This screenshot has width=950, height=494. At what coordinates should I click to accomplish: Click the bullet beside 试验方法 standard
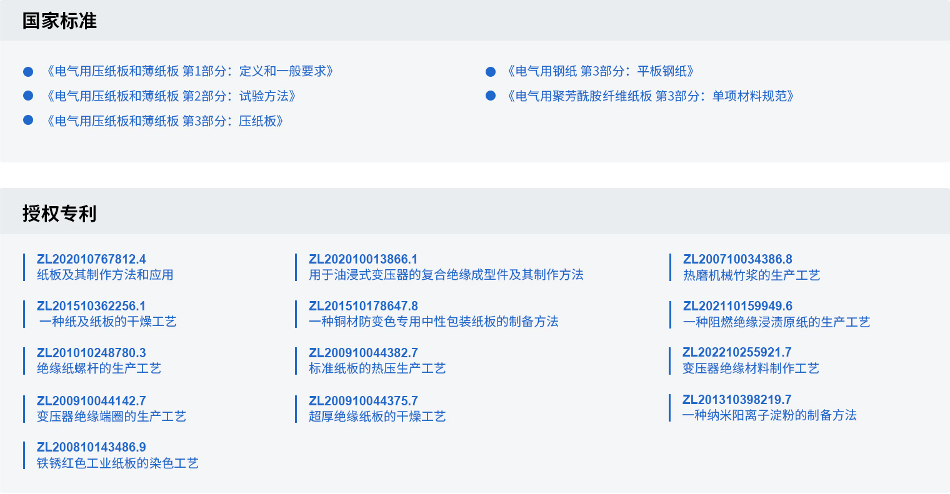coord(28,96)
